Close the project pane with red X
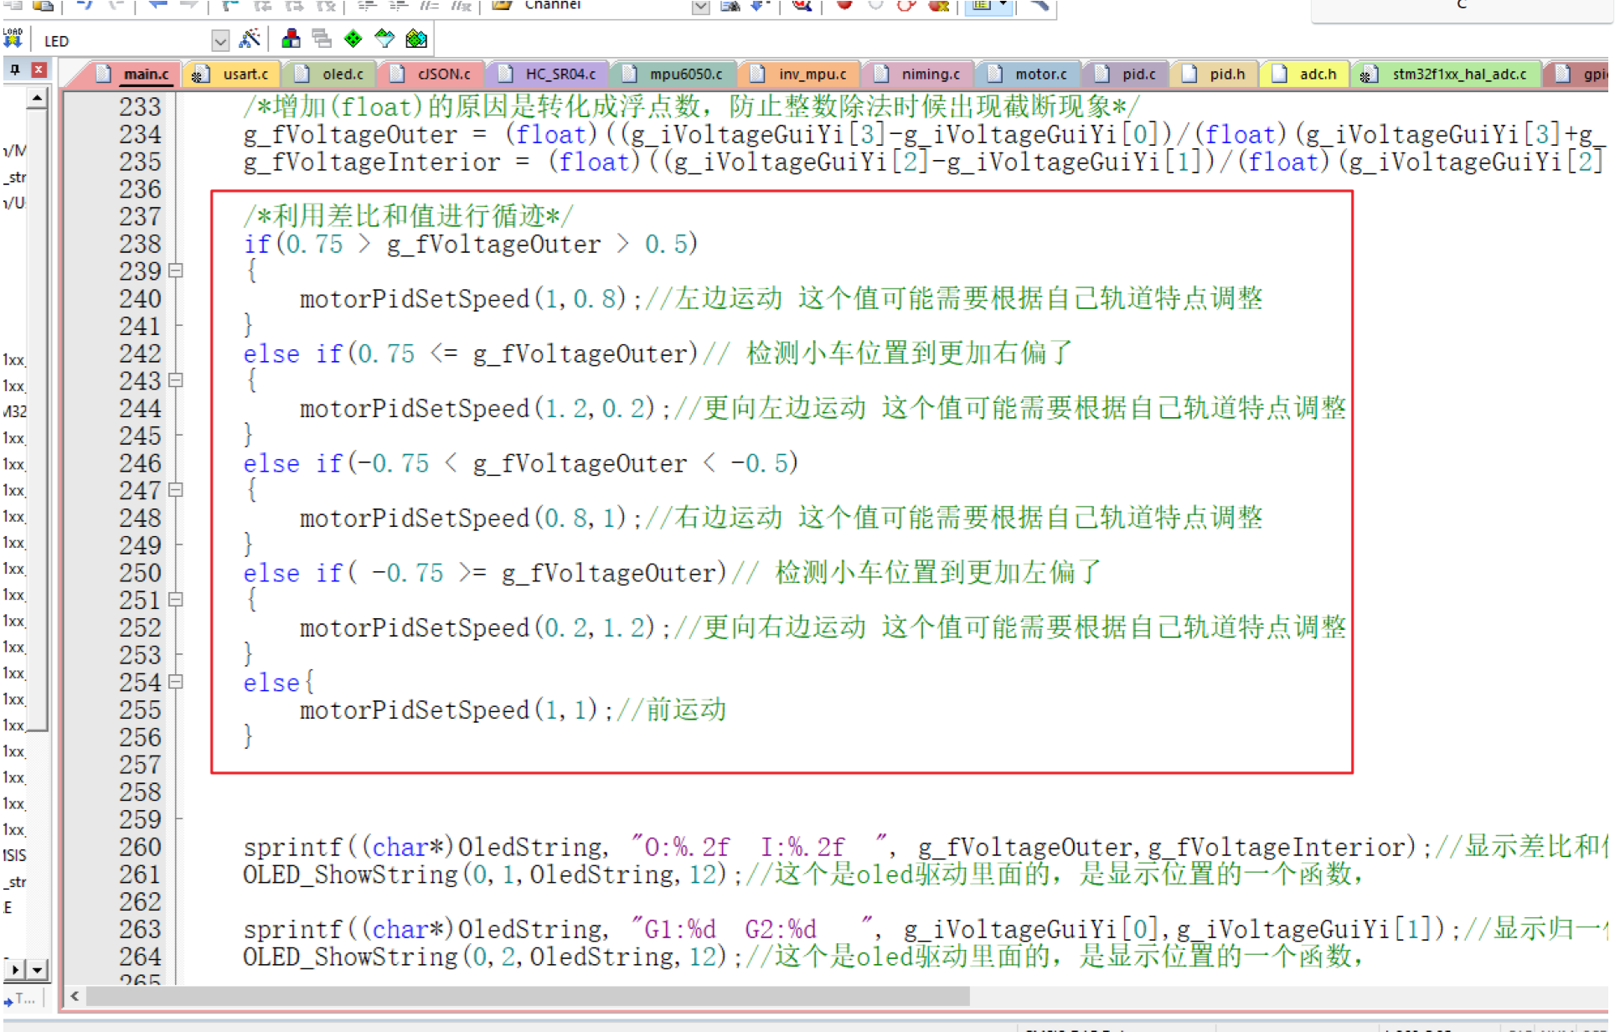This screenshot has width=1615, height=1032. [39, 70]
